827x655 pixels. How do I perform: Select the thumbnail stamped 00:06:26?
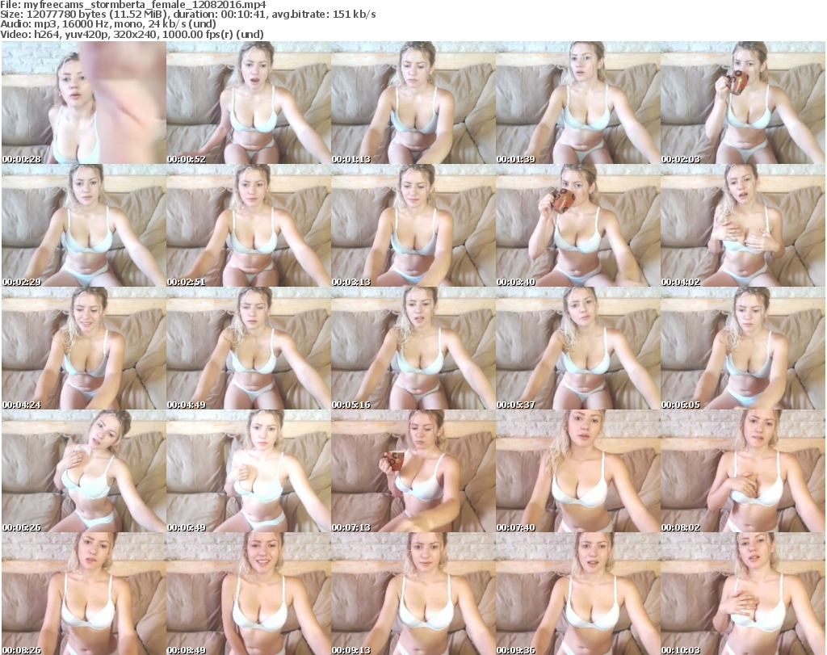pos(84,471)
